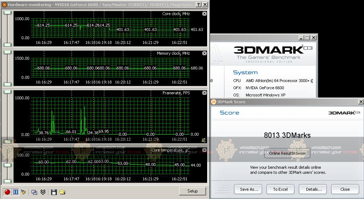Image resolution: width=364 pixels, height=199 pixels.
Task: Click the NVIDIA GeForce 6600 GFX text
Action: click(265, 88)
